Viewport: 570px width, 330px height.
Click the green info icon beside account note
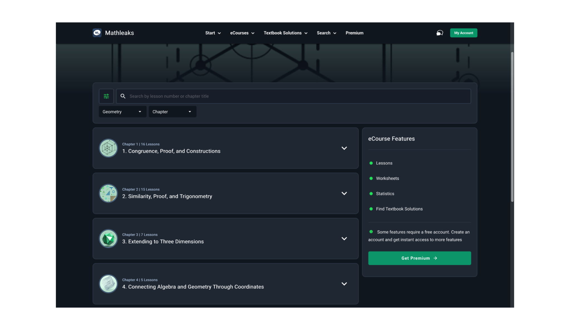[x=371, y=232]
